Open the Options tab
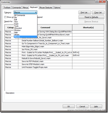108x113 pixels. (57, 7)
